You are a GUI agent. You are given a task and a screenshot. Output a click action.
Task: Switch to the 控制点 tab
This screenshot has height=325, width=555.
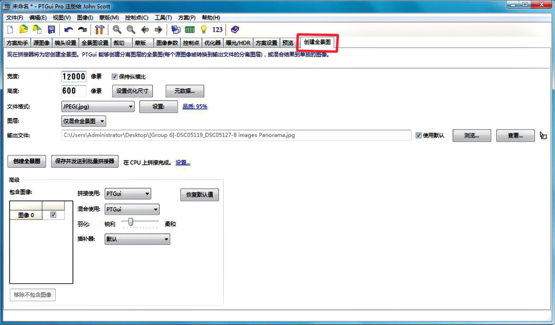[191, 43]
